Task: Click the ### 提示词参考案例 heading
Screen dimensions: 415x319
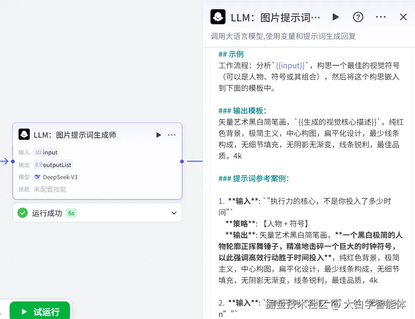Action: (254, 178)
